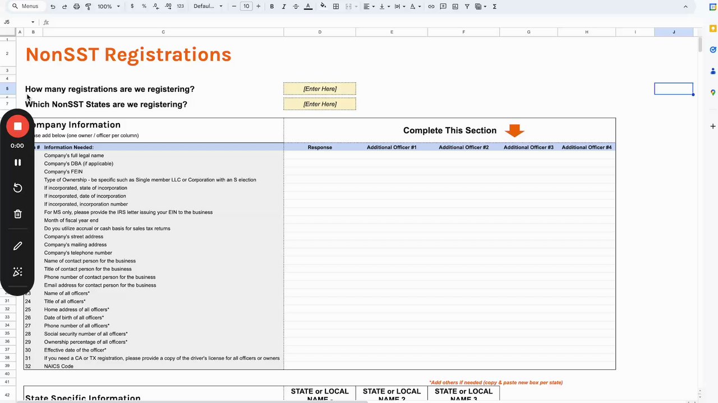The image size is (718, 403).
Task: Click the Insert chart icon
Action: (x=455, y=6)
